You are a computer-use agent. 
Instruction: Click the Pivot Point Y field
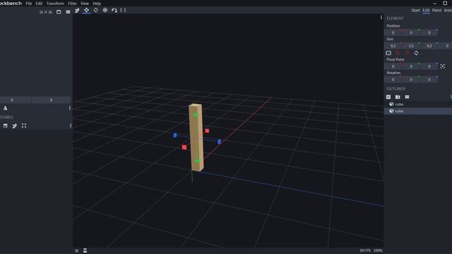411,66
